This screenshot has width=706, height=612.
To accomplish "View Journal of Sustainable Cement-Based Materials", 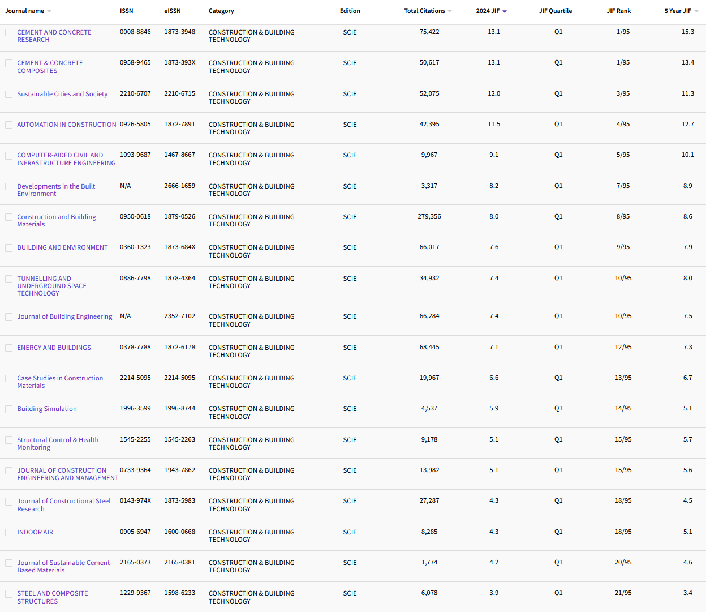I will (x=64, y=566).
